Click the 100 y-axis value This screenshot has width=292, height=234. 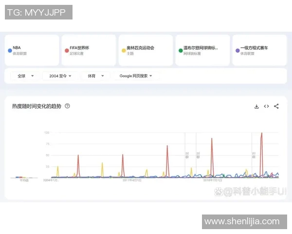[x=47, y=133]
